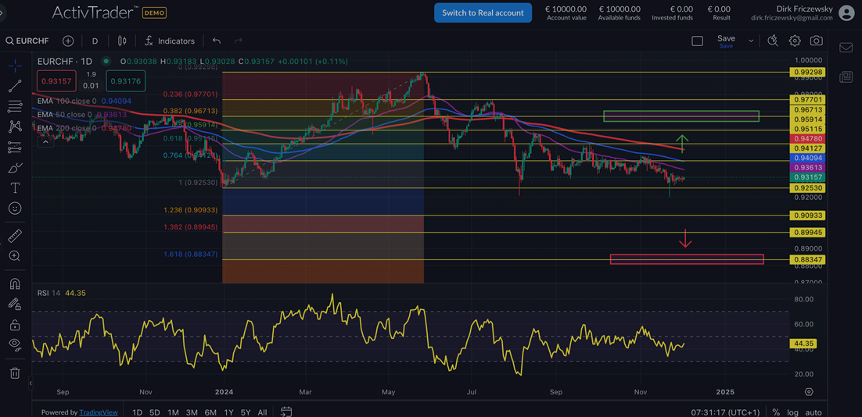Select the trend line drawing tool

point(15,86)
